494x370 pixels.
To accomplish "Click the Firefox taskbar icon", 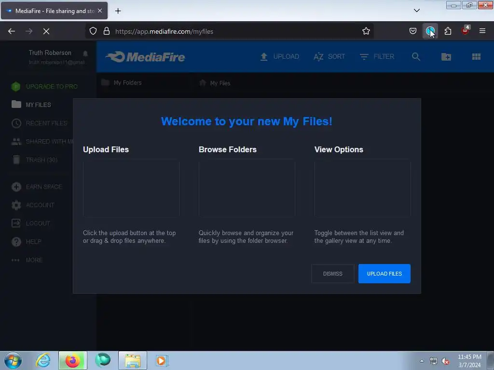I will (x=73, y=360).
